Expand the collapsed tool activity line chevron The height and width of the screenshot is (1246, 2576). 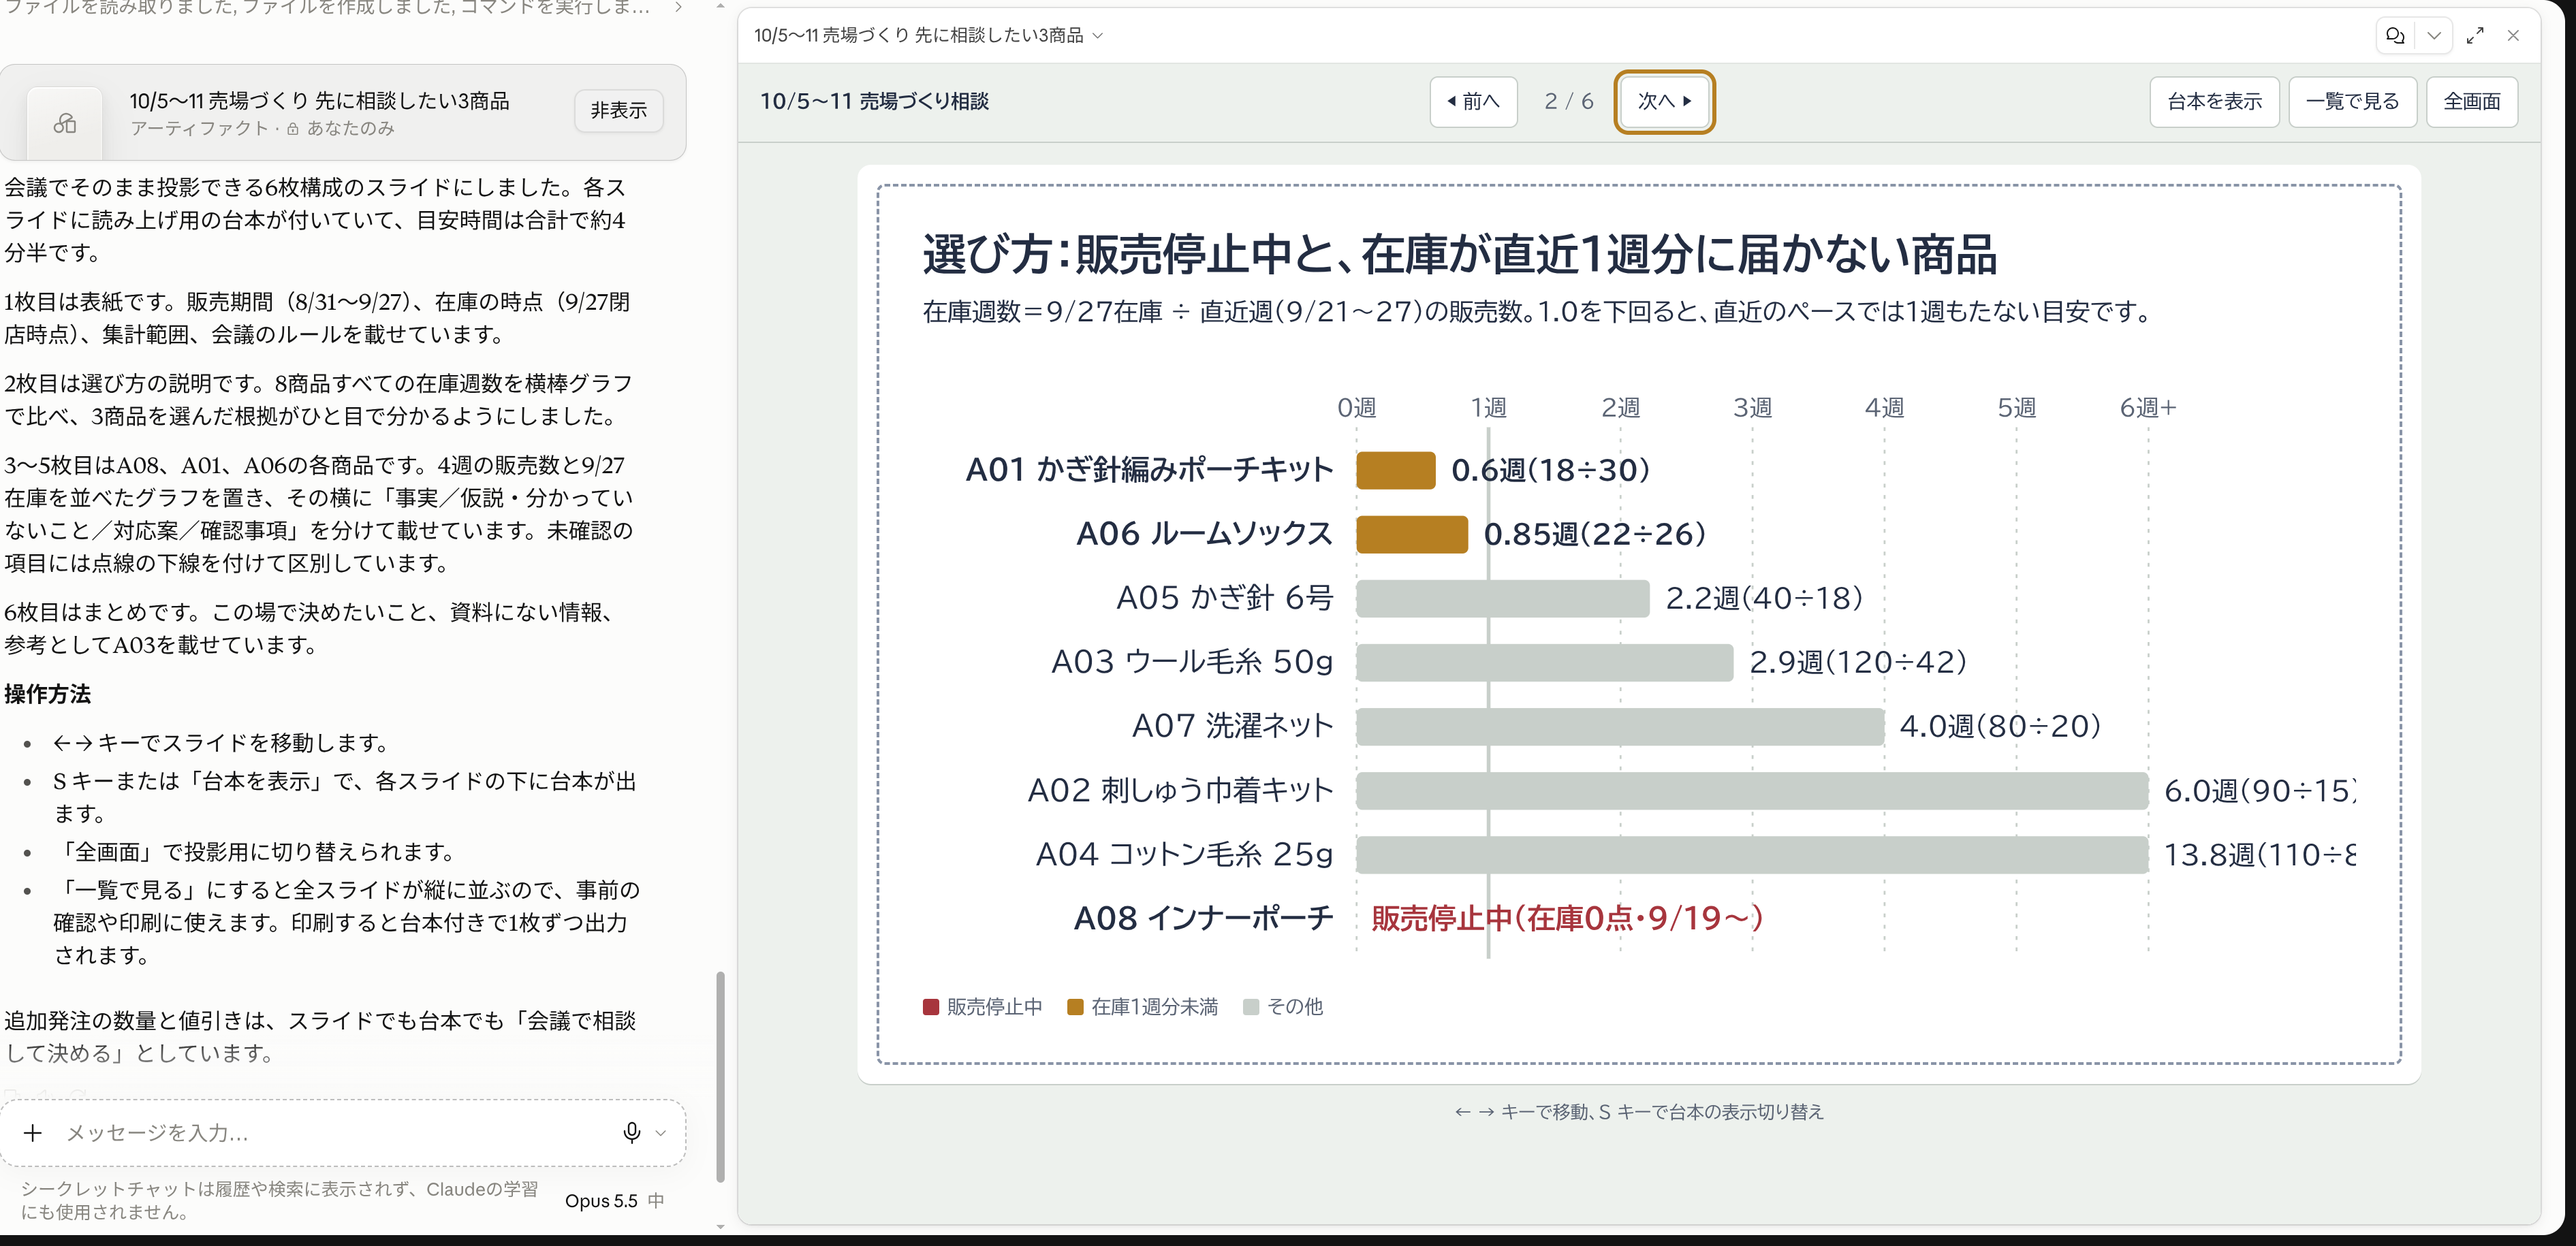click(679, 8)
